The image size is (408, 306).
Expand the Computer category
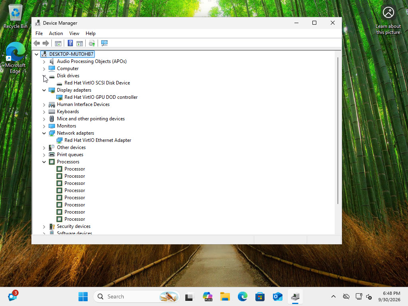coord(44,69)
